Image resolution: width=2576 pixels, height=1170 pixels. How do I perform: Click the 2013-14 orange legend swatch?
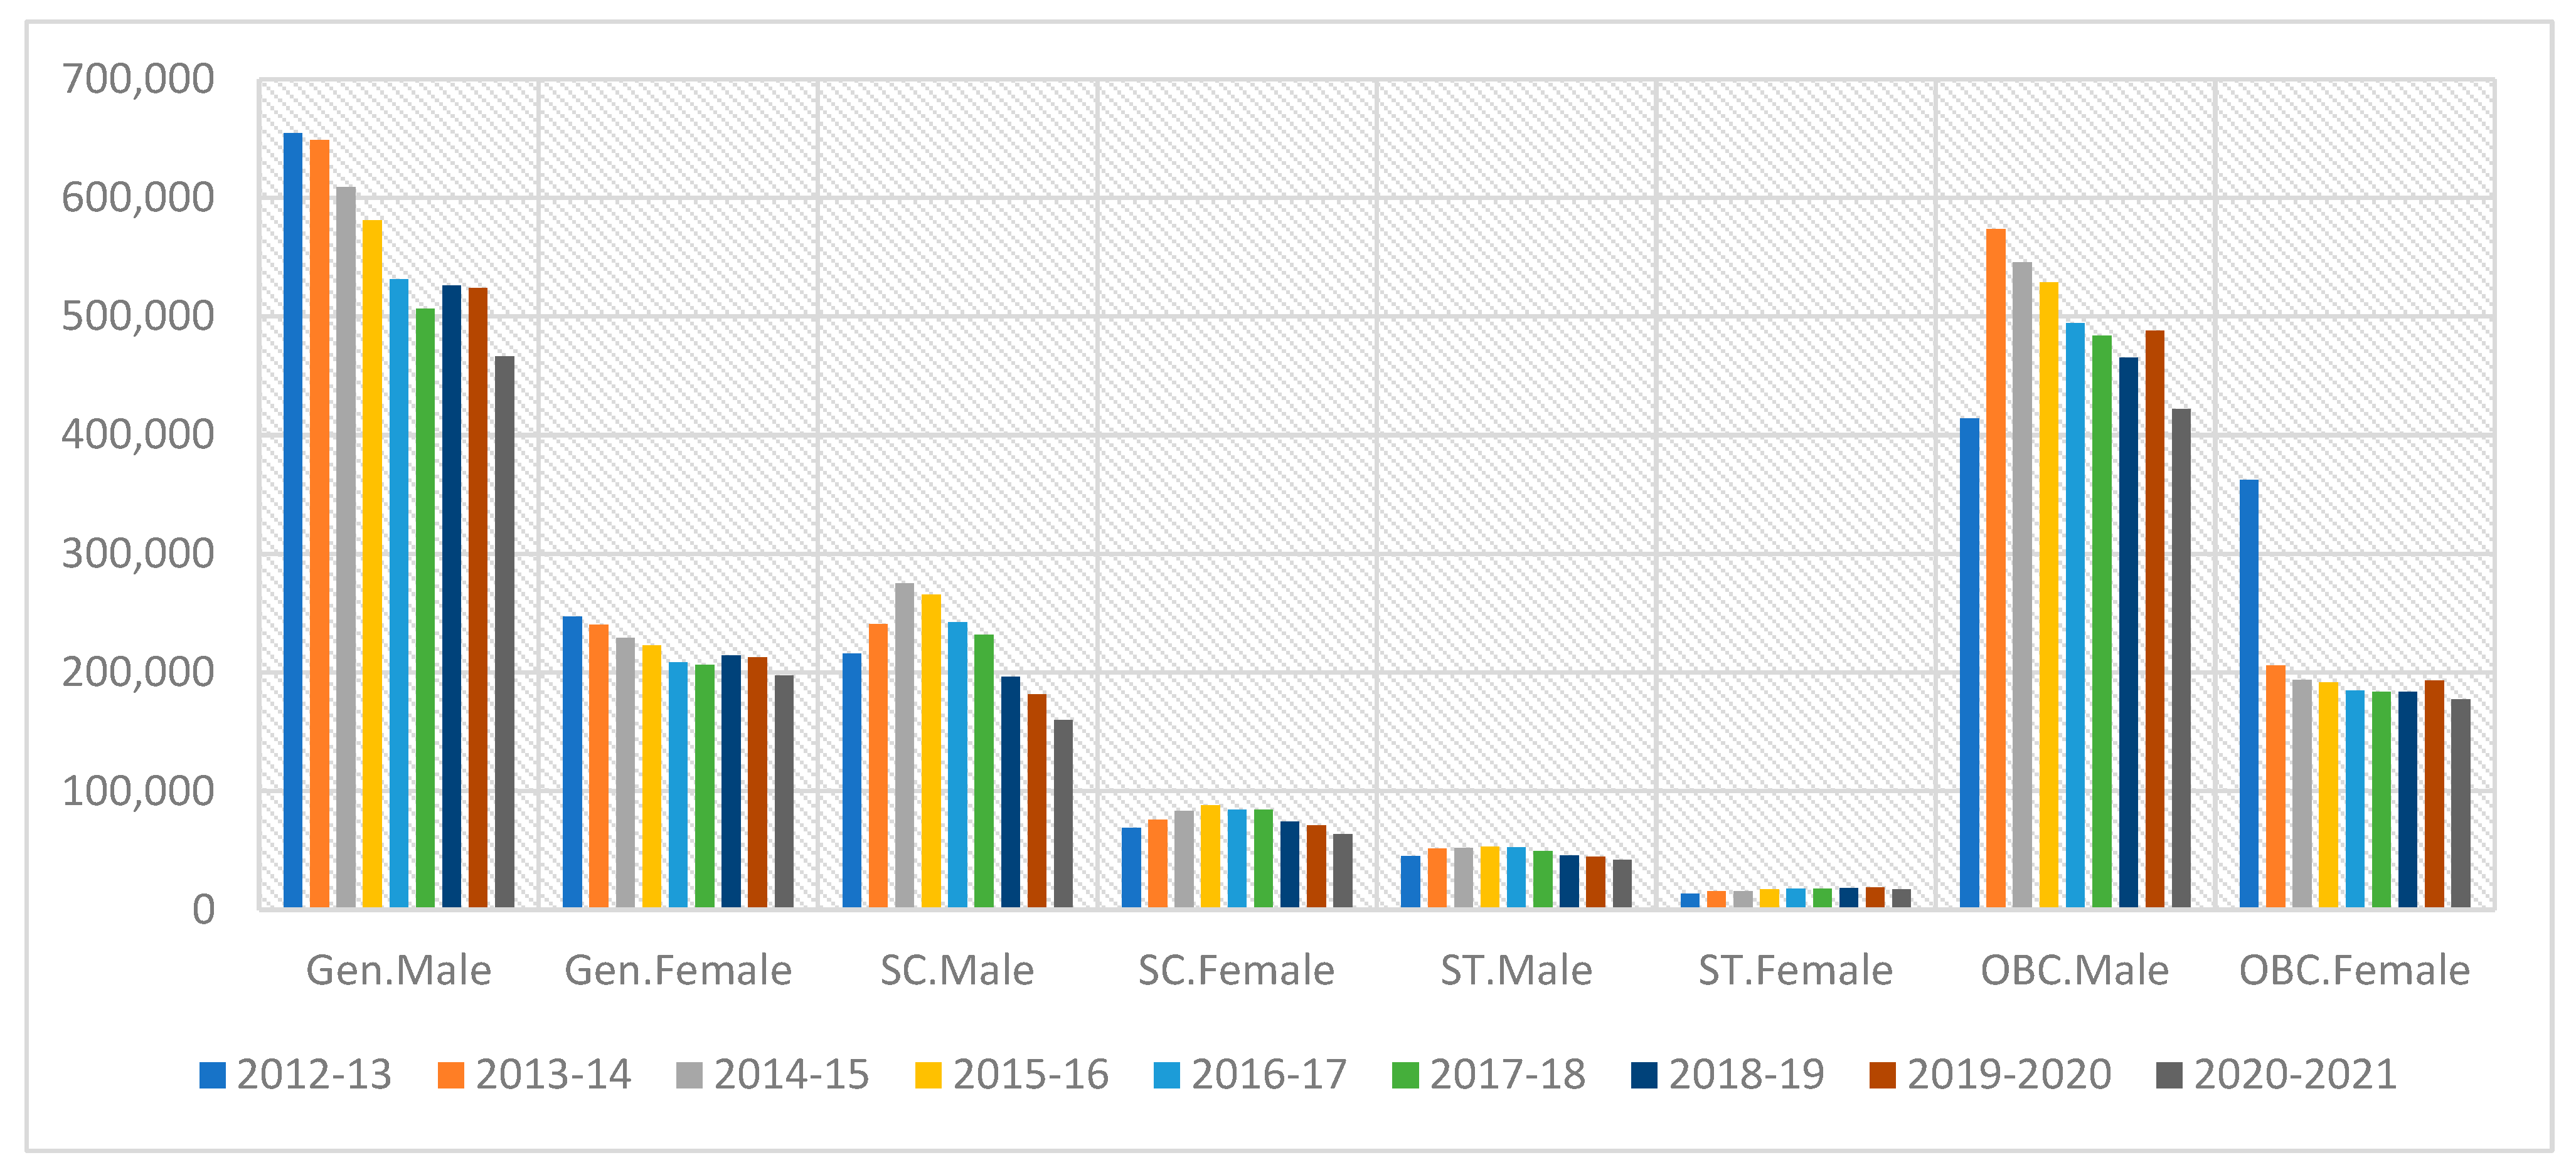(451, 1075)
